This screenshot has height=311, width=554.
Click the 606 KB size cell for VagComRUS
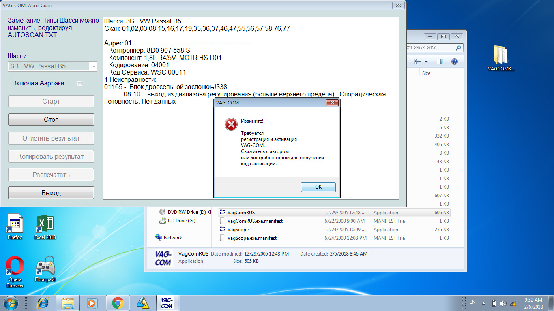click(x=441, y=213)
